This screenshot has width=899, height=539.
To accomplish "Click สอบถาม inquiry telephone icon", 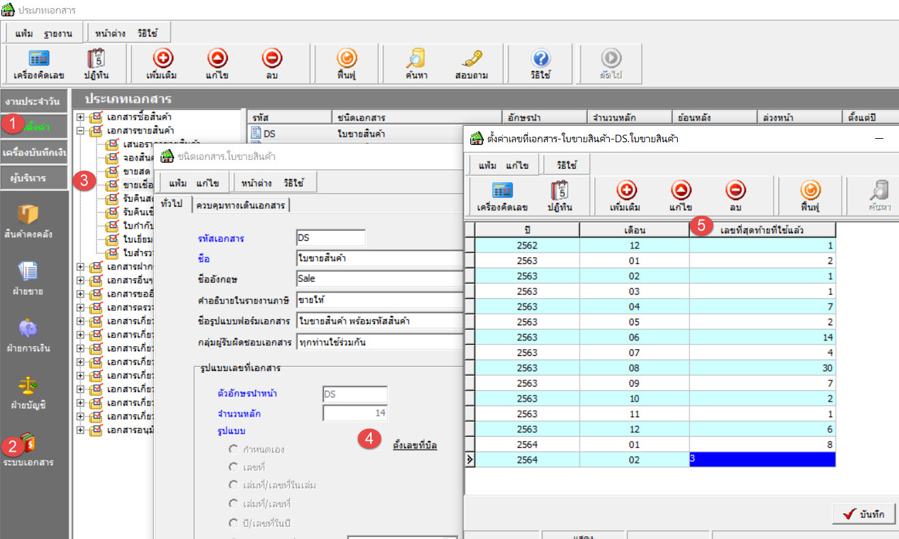I will (471, 59).
